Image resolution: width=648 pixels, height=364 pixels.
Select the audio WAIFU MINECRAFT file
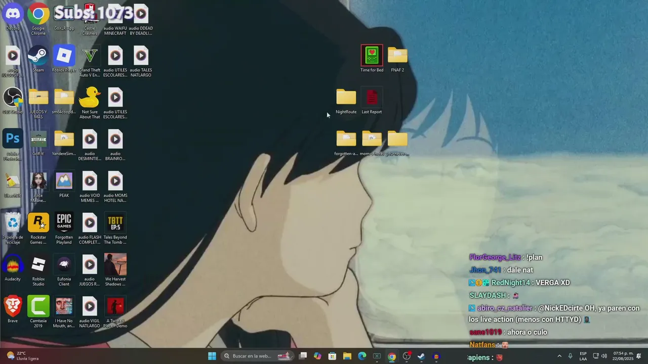[115, 20]
